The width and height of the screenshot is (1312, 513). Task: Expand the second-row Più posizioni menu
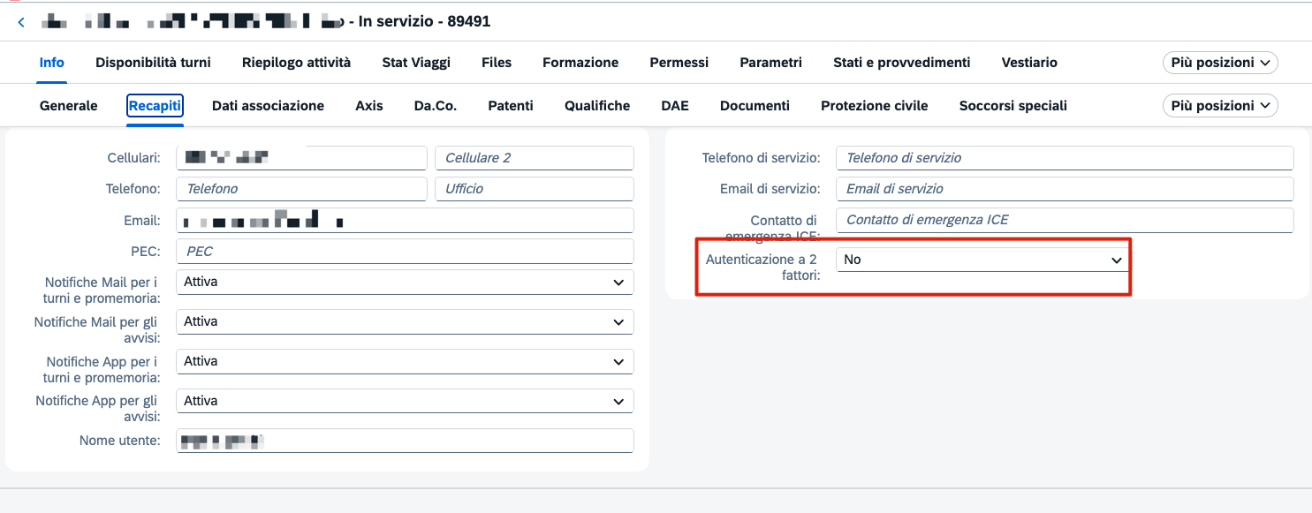click(x=1220, y=106)
